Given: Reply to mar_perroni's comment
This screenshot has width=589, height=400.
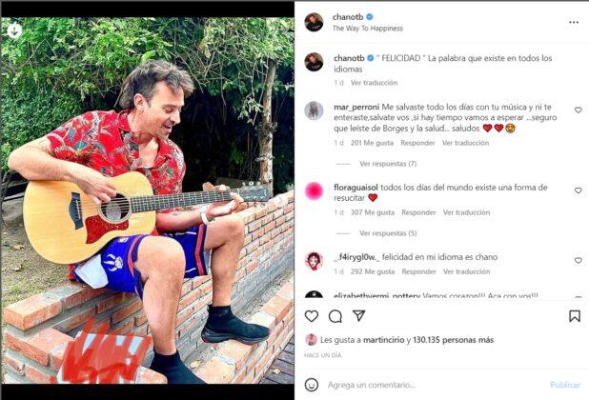Looking at the screenshot, I should click(x=417, y=143).
